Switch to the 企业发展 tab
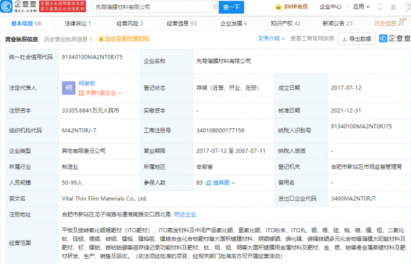411x264 pixels. [x=234, y=23]
